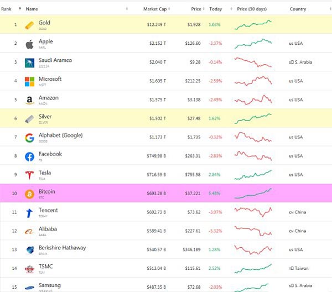Click TSMC's 30-day price chart

(x=253, y=269)
